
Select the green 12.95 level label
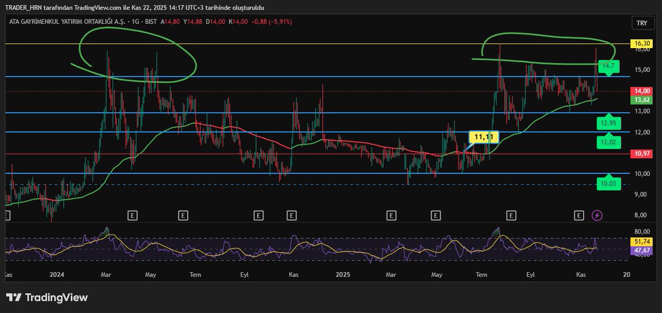[x=608, y=123]
